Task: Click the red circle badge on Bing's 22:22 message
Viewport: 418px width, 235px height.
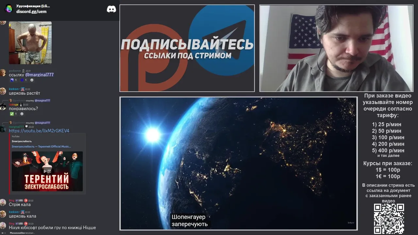Action: click(x=26, y=200)
